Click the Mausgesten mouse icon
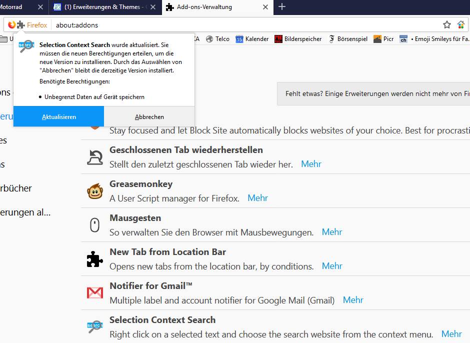The width and height of the screenshot is (470, 343). point(95,225)
